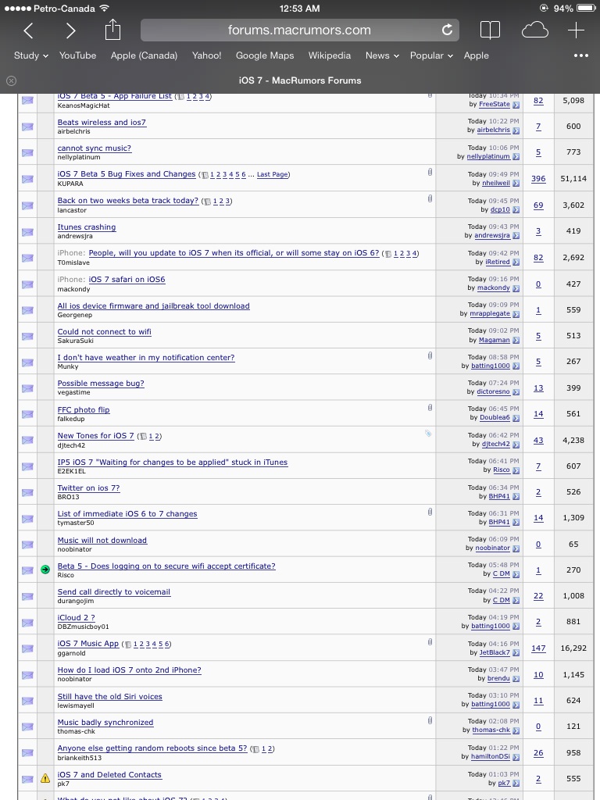Go to last post by nellyplatinum
This screenshot has height=800, width=600.
[516, 157]
